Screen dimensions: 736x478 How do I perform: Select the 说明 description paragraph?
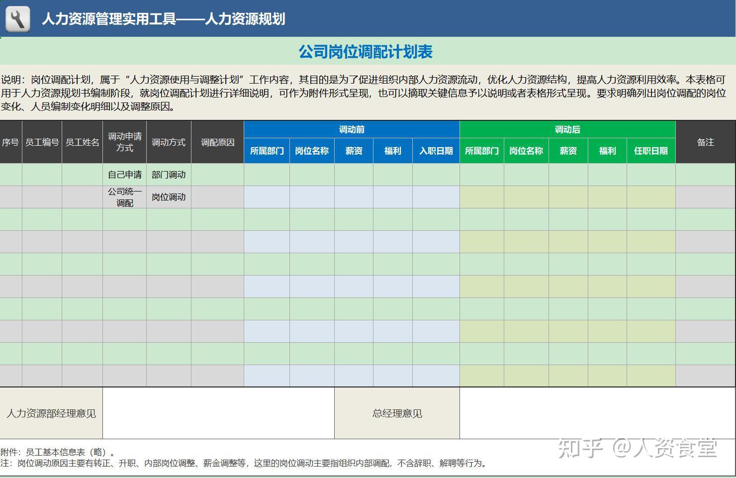point(364,93)
